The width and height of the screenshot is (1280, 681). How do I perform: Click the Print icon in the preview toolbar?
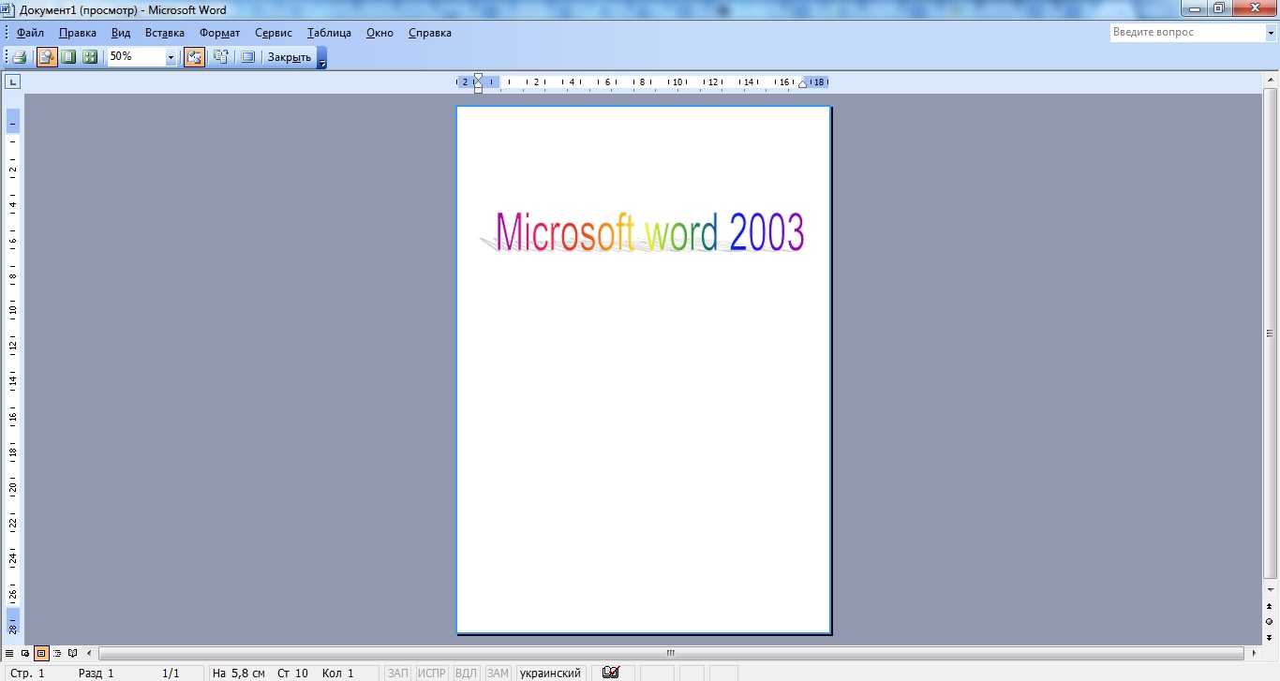(x=19, y=57)
